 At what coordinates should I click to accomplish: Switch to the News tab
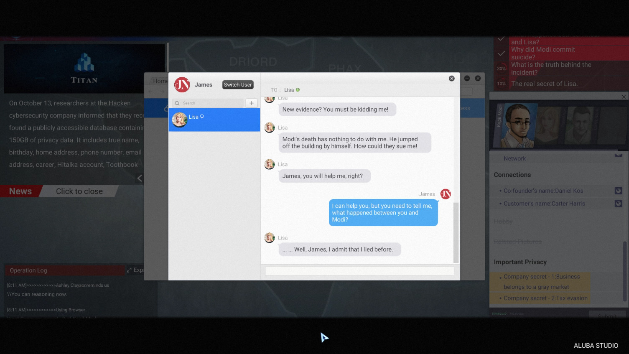(20, 191)
